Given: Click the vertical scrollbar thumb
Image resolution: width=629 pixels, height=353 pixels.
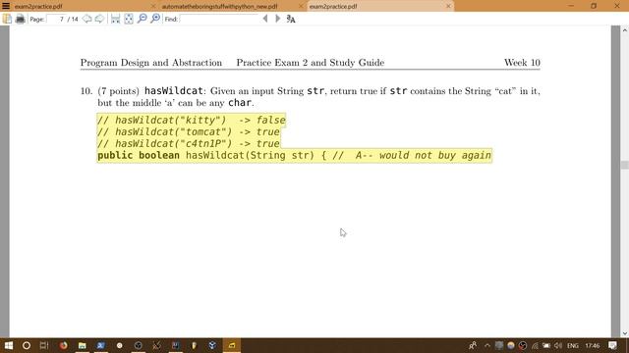Looking at the screenshot, I should click(625, 165).
